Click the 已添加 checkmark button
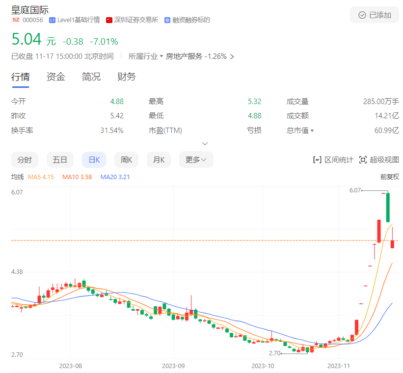This screenshot has width=403, height=373. point(375,15)
